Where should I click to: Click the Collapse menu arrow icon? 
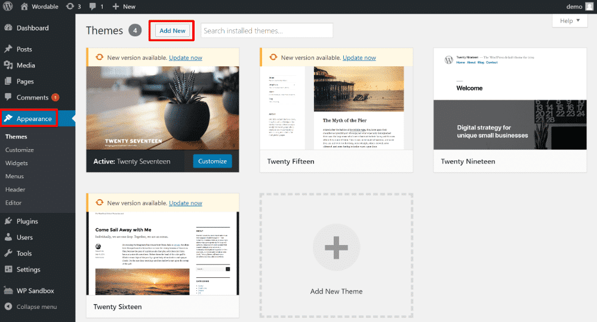pyautogui.click(x=8, y=306)
